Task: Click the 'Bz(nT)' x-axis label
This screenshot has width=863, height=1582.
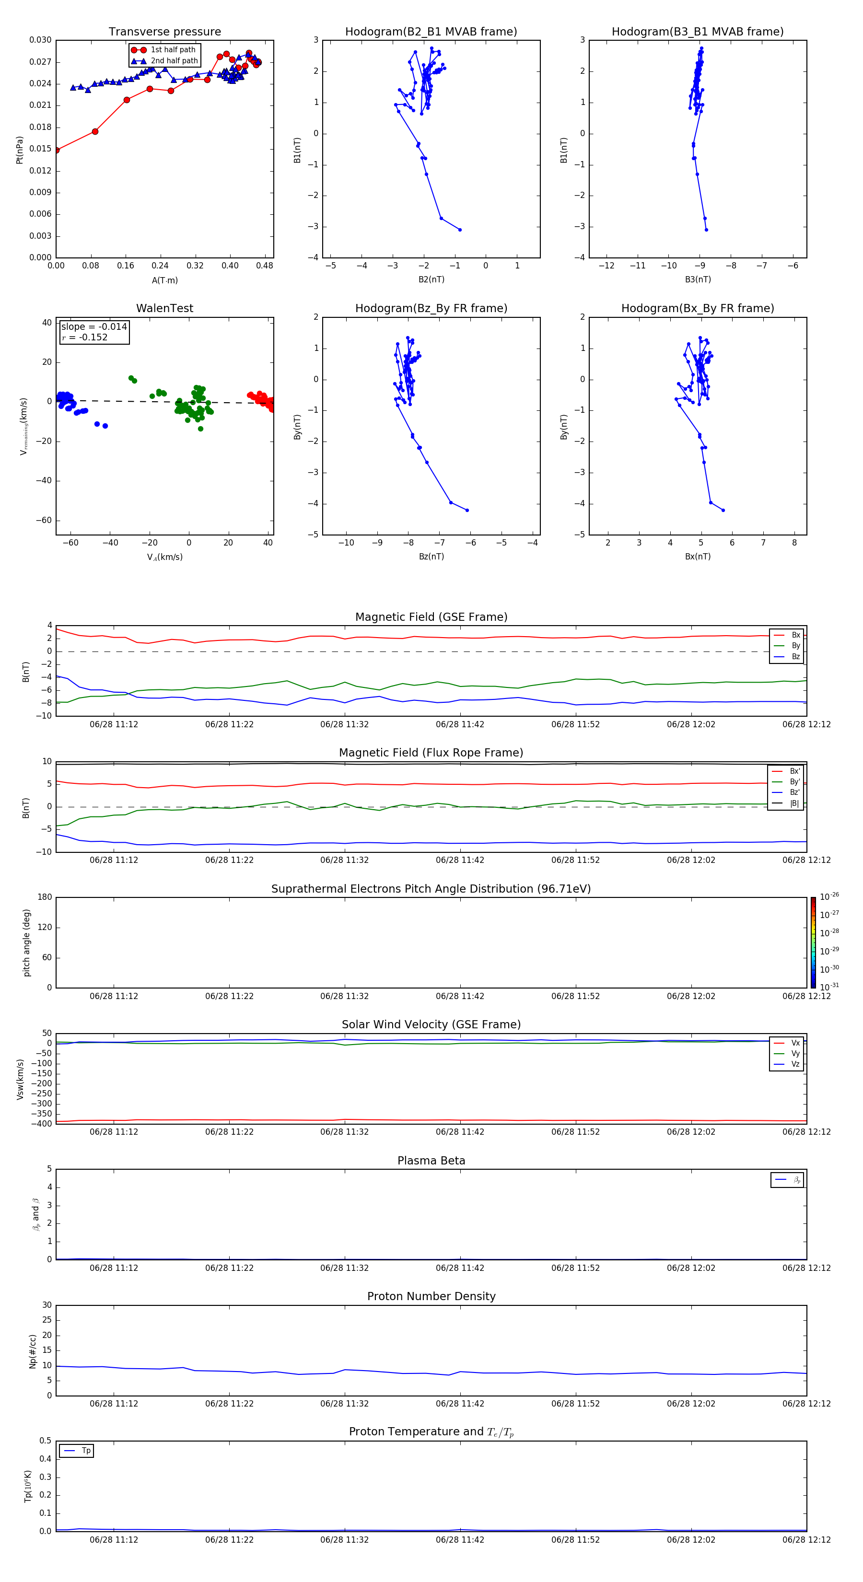Action: [x=431, y=557]
